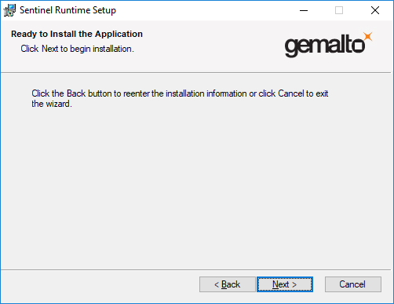Click the Sentinel Runtime installer icon in title bar
The width and height of the screenshot is (394, 304).
9,10
